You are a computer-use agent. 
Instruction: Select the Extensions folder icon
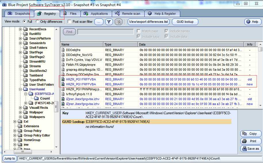20,126
